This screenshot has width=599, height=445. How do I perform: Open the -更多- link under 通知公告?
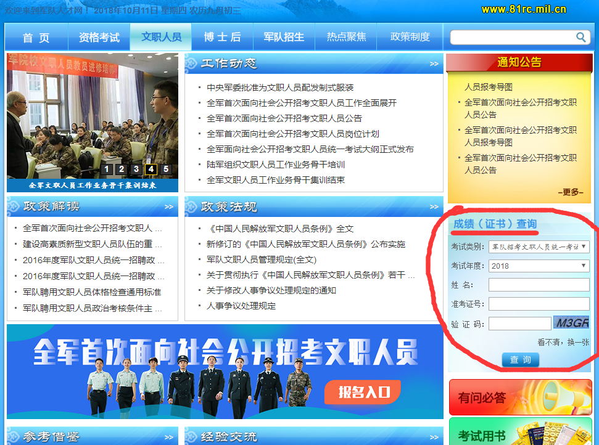click(x=571, y=192)
